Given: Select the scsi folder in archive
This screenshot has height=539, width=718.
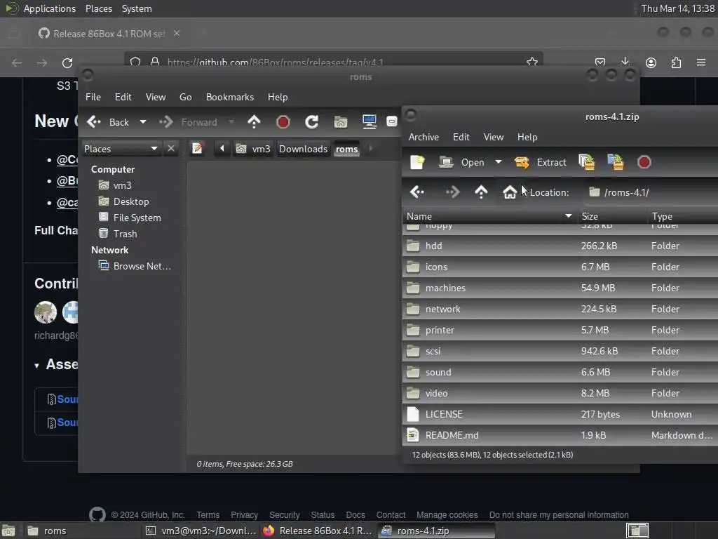Looking at the screenshot, I should pyautogui.click(x=560, y=351).
